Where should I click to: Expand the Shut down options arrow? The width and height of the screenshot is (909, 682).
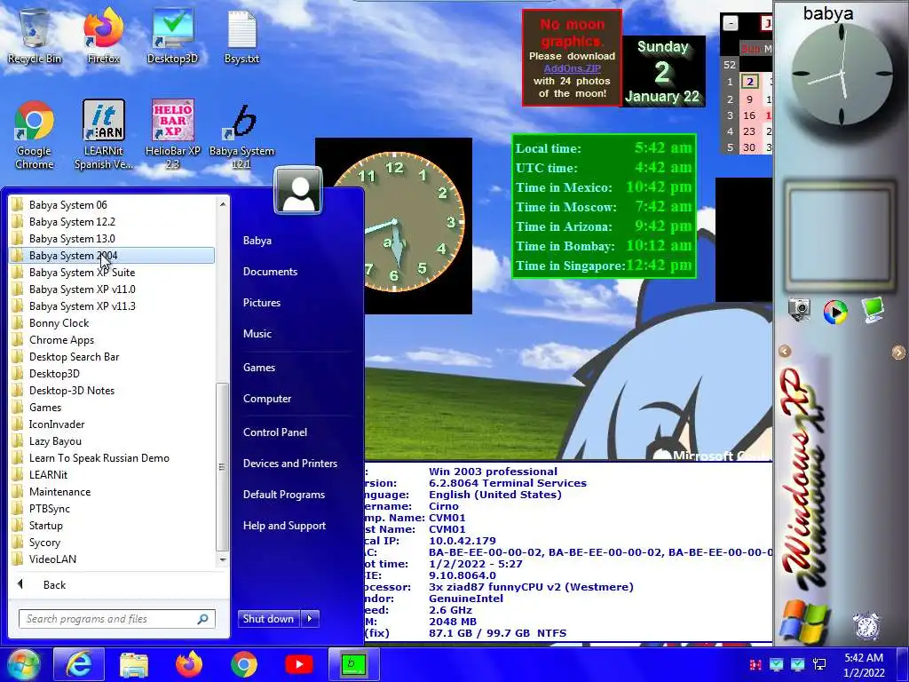310,619
